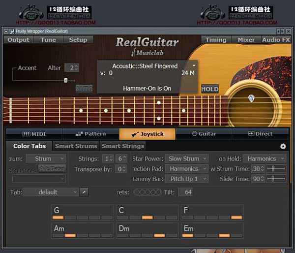295x253 pixels.
Task: Click the Hammer-On is On status text
Action: click(x=147, y=88)
